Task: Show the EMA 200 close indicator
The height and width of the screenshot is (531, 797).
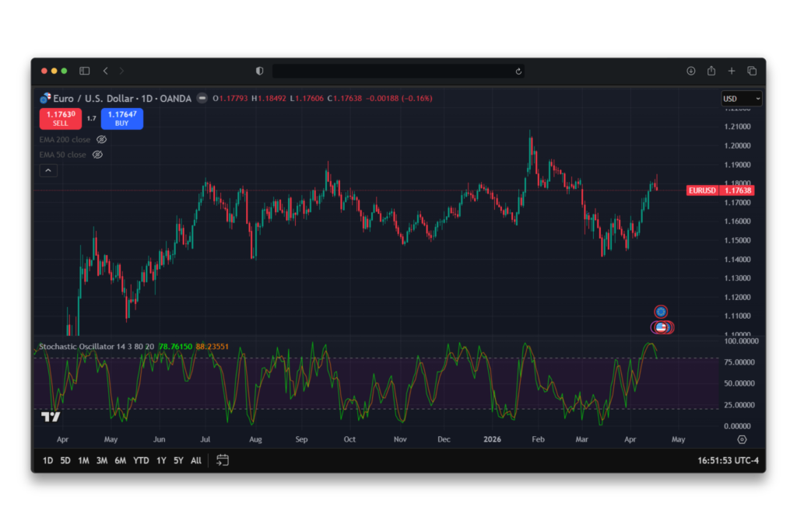Action: tap(101, 139)
